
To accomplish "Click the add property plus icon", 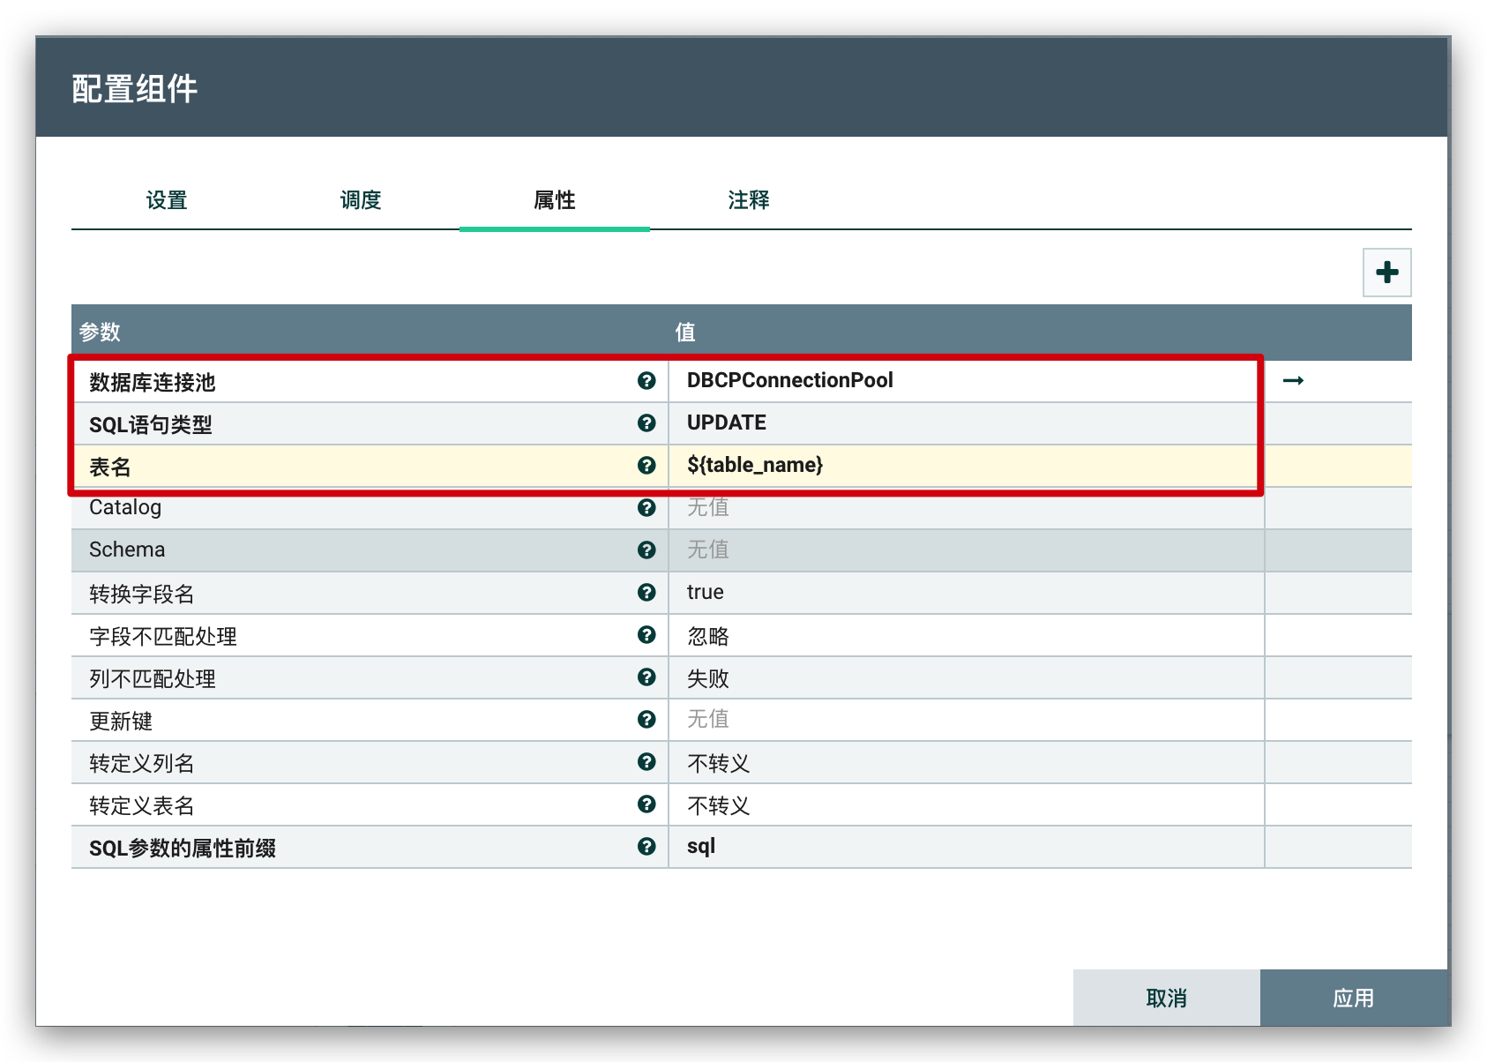I will pyautogui.click(x=1386, y=273).
